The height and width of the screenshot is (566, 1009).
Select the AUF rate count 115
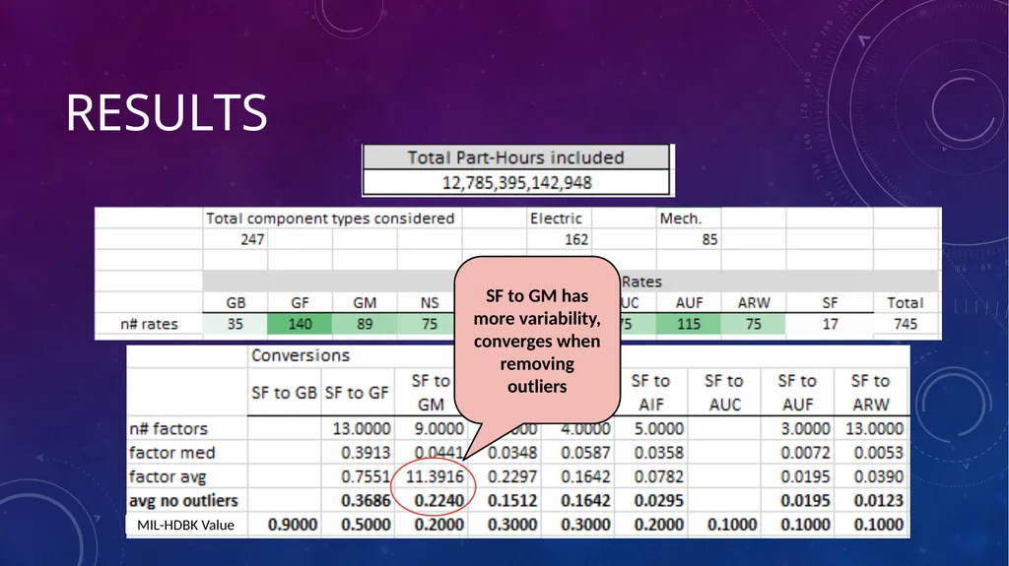tap(689, 324)
